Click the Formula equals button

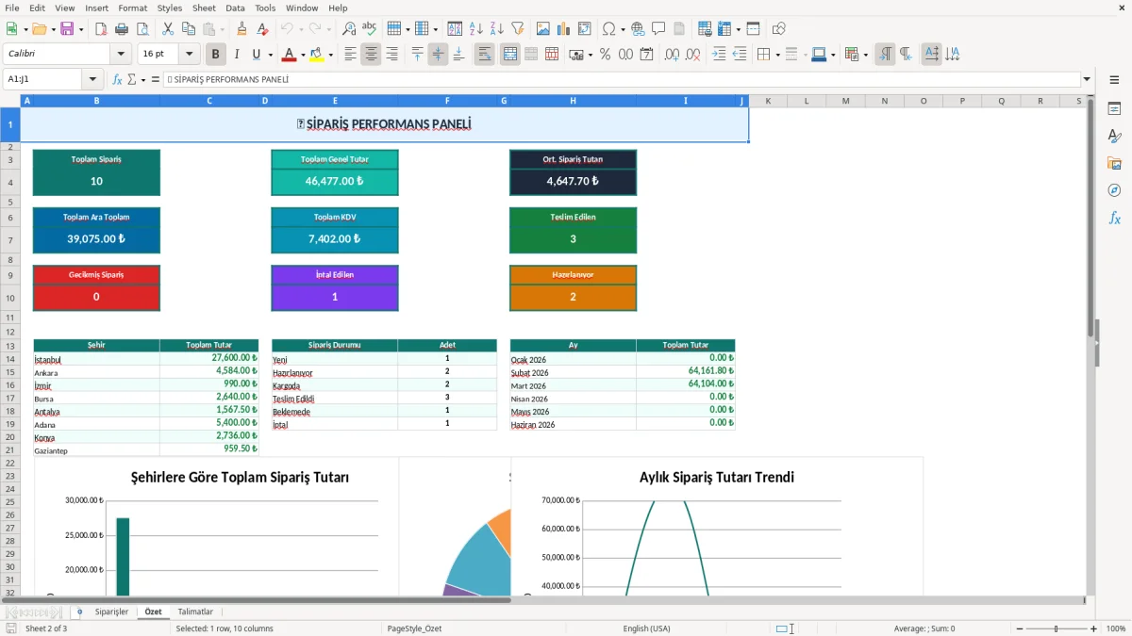[x=156, y=79]
